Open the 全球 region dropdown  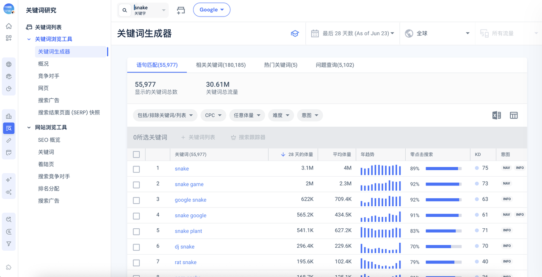click(437, 33)
